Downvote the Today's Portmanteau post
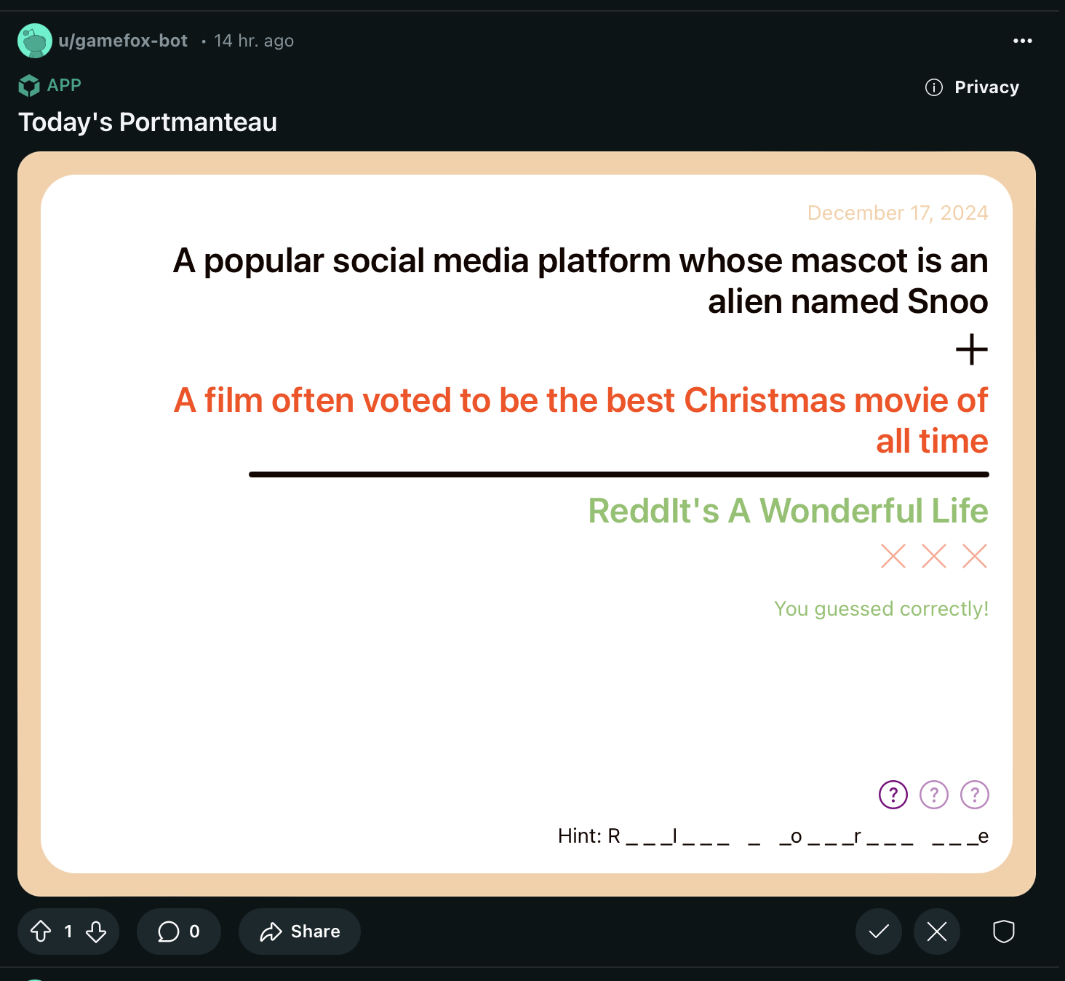Image resolution: width=1065 pixels, height=981 pixels. coord(96,932)
